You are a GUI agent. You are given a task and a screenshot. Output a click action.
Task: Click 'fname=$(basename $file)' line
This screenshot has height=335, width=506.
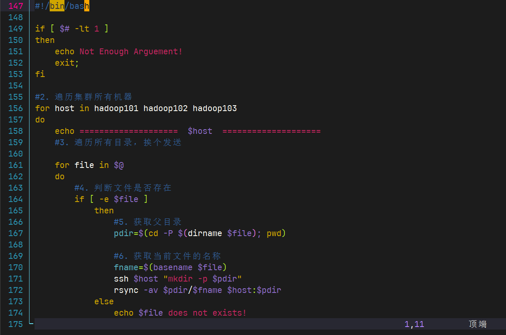[x=170, y=267]
